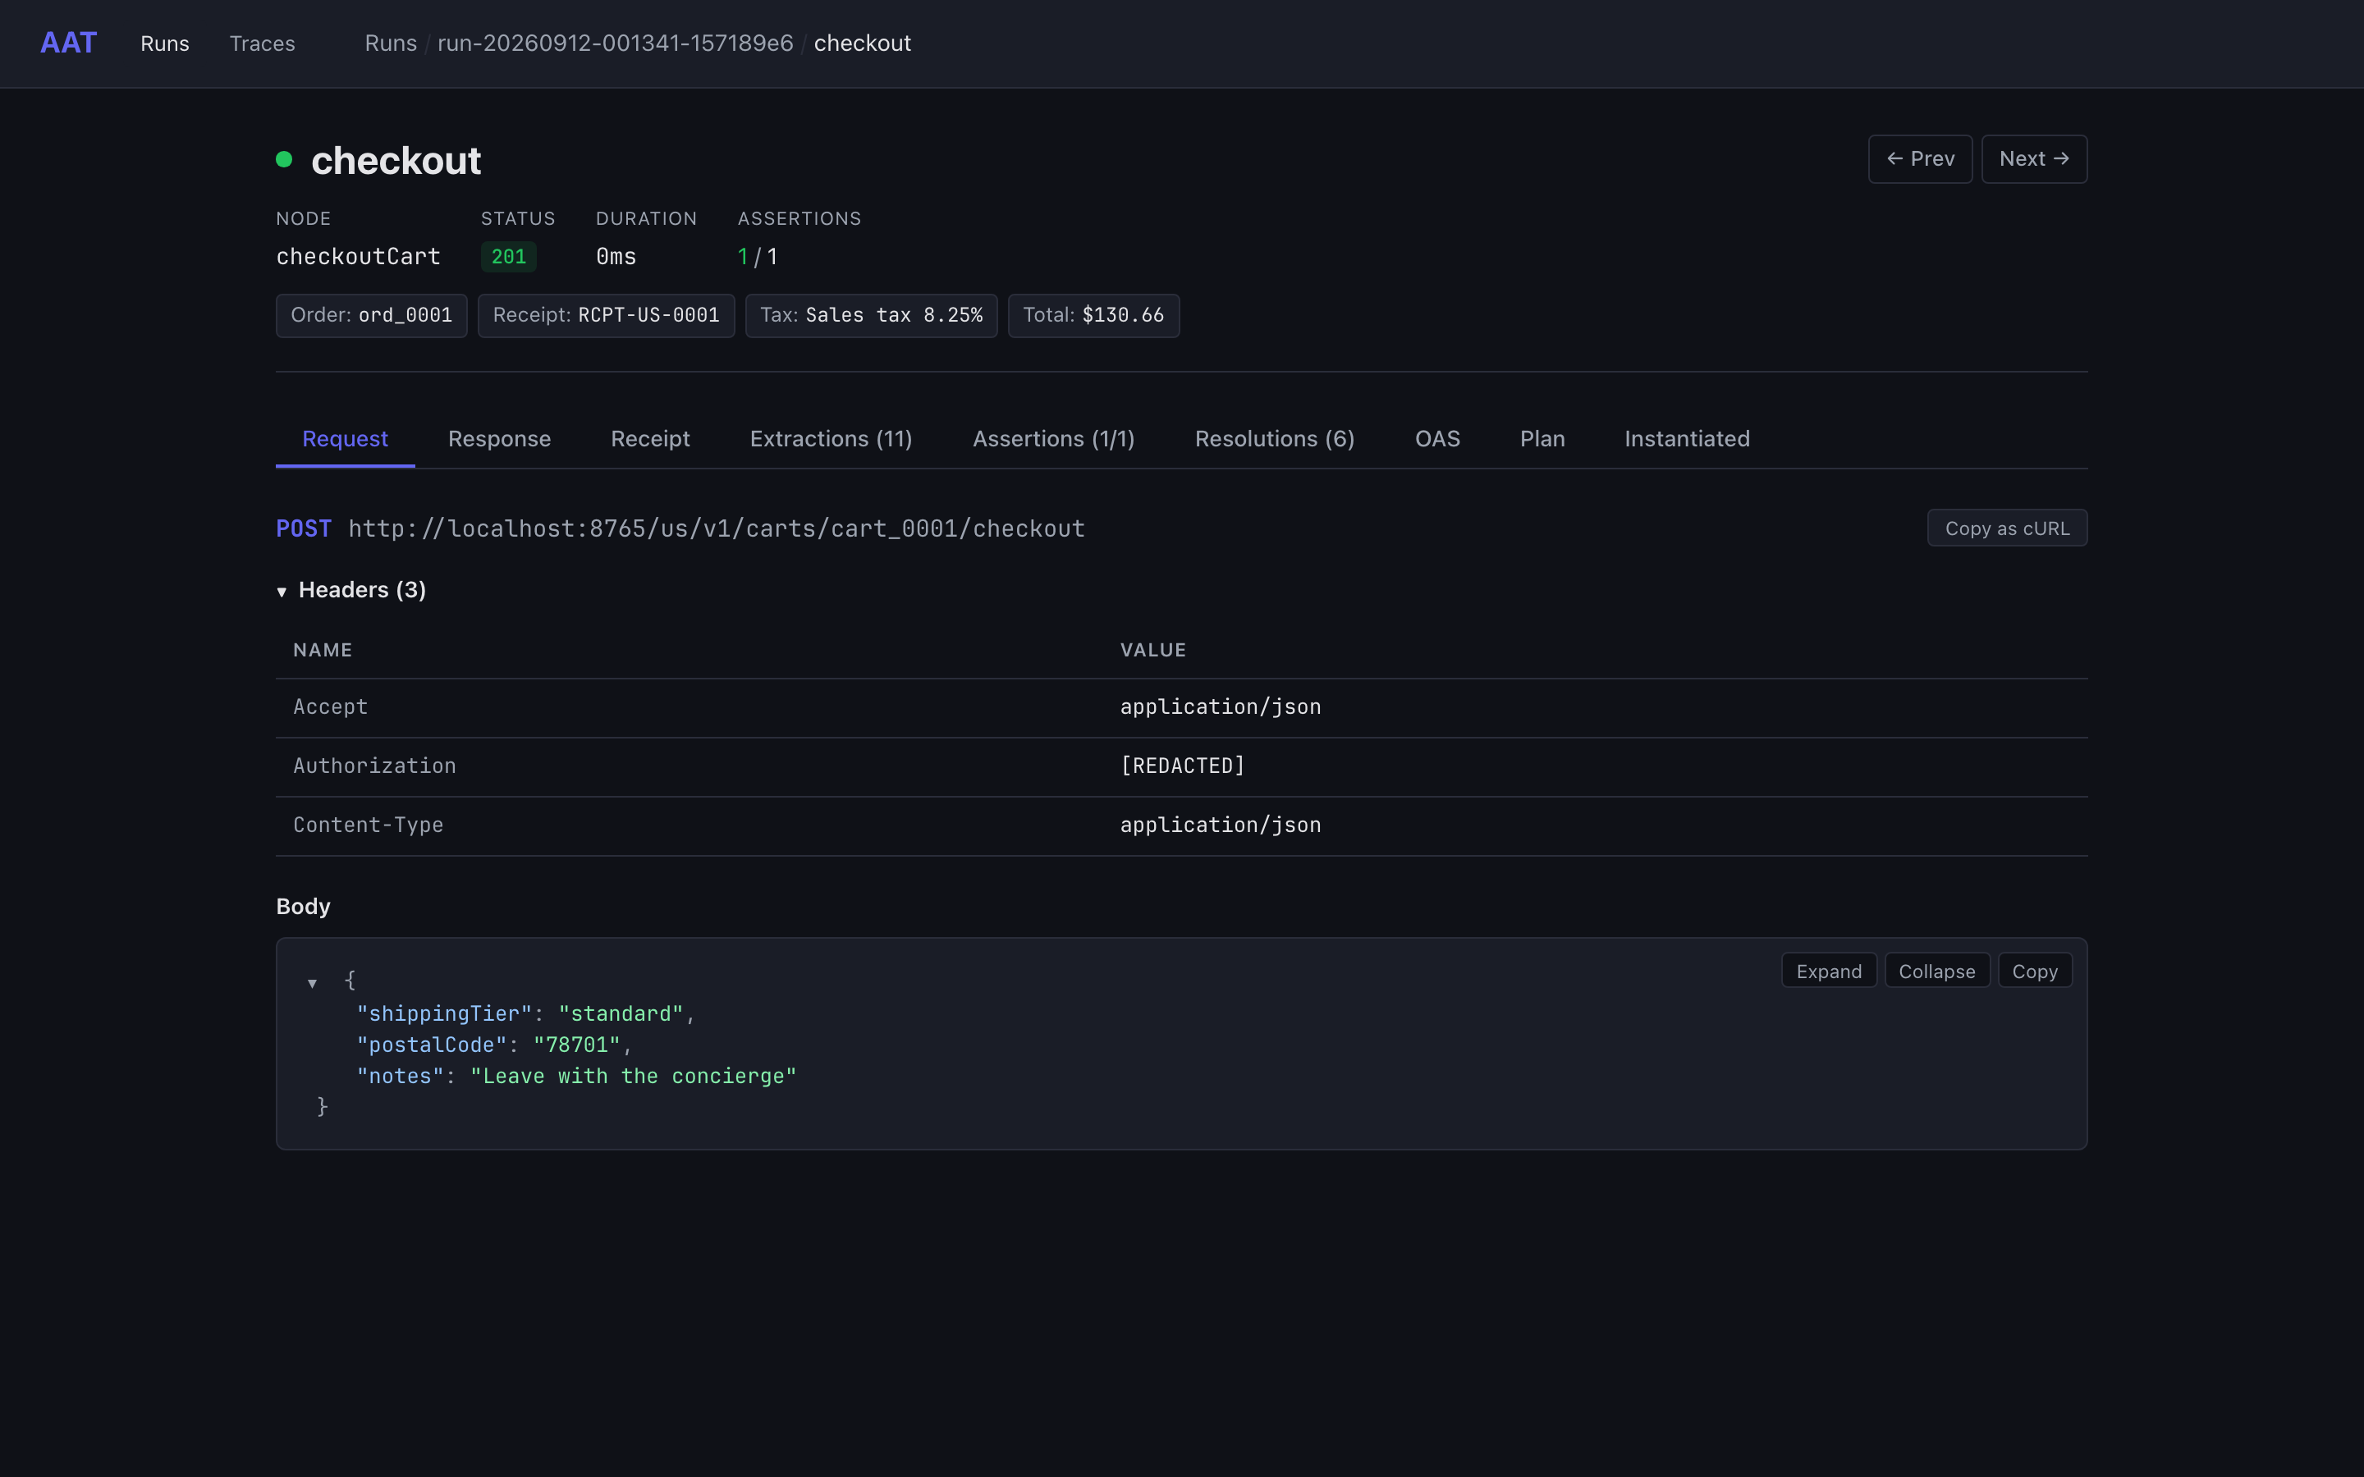Switch to the Receipt tab
This screenshot has width=2364, height=1477.
[x=649, y=440]
